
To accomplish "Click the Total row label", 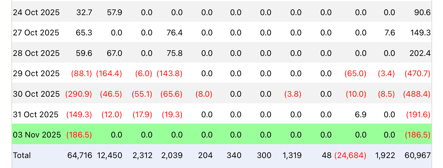I will (x=22, y=155).
